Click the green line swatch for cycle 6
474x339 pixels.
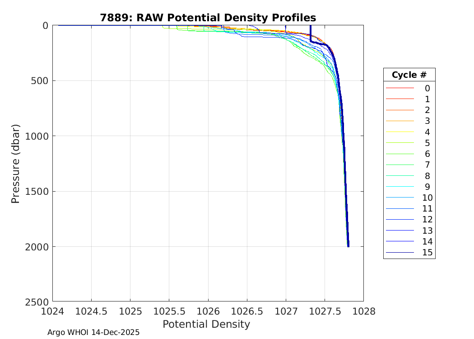coord(399,154)
